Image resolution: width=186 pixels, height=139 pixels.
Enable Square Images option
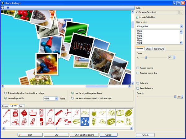(x=138, y=68)
